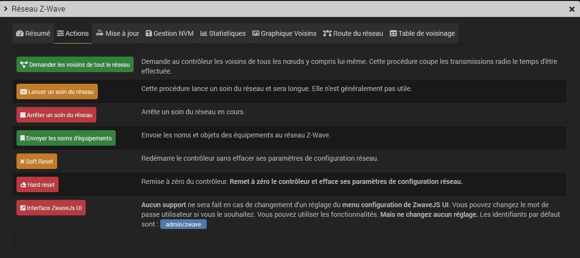This screenshot has height=258, width=580.
Task: Close the Réseau Z-Wave dialog
Action: [x=572, y=9]
